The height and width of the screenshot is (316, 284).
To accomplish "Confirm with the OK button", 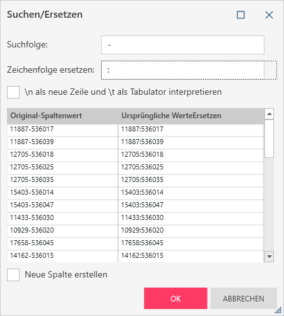I will coord(175,298).
